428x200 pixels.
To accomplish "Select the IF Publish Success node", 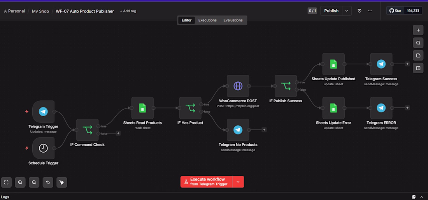I will tap(286, 86).
